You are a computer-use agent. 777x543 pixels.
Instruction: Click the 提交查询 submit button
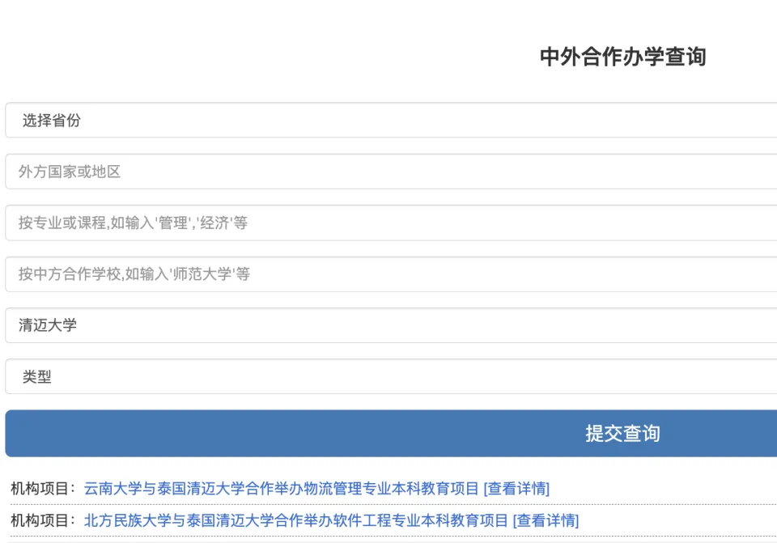pos(391,434)
